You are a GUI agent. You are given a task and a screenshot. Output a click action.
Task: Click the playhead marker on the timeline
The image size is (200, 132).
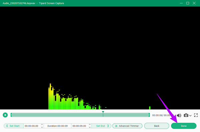(103, 112)
